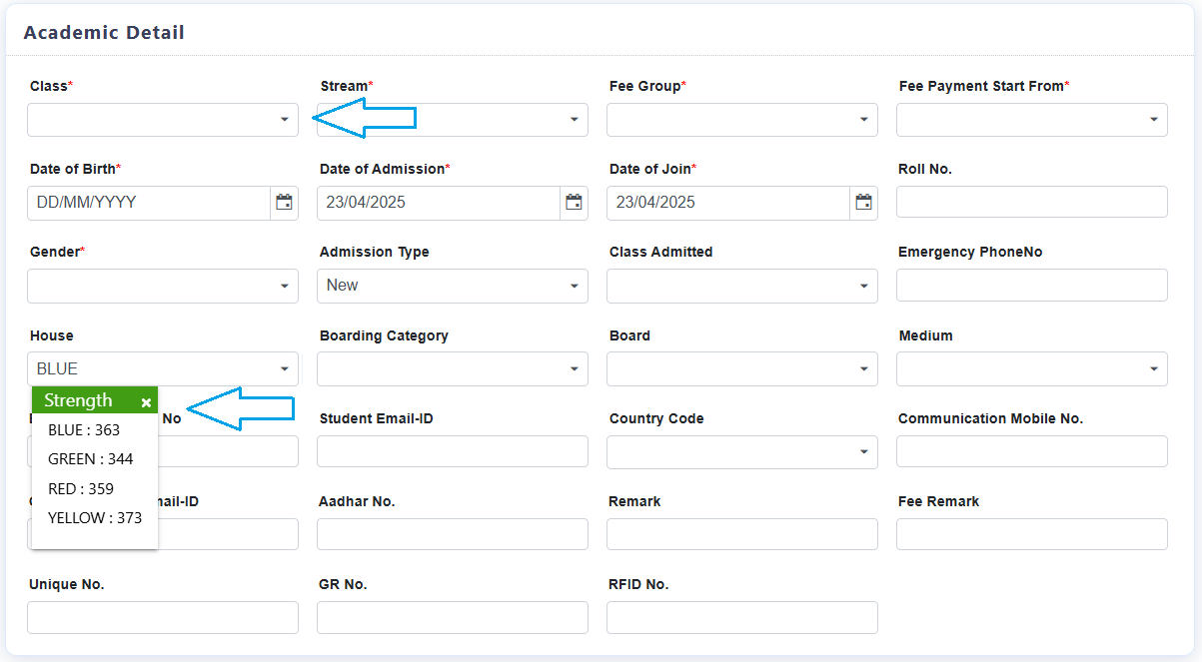Click the Roll No. input field
The width and height of the screenshot is (1202, 662).
click(1032, 202)
